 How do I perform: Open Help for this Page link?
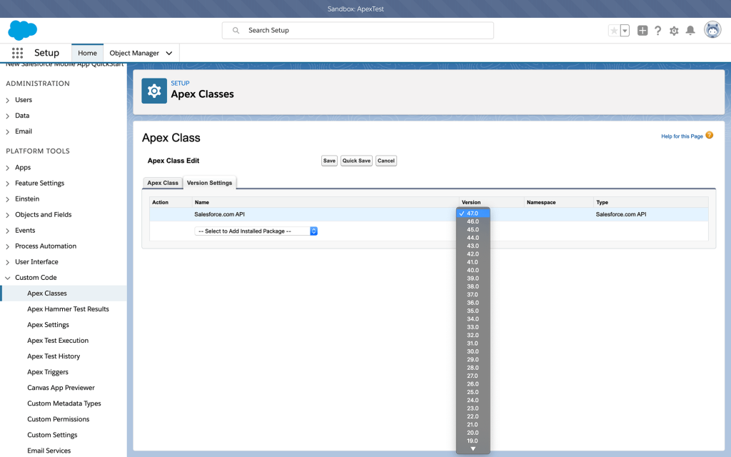coord(682,136)
